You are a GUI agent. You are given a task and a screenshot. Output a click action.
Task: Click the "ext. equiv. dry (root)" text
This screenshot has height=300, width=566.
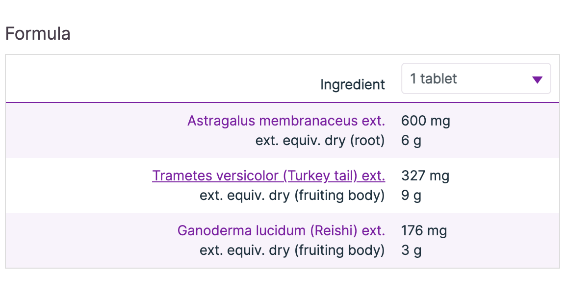[x=320, y=141]
